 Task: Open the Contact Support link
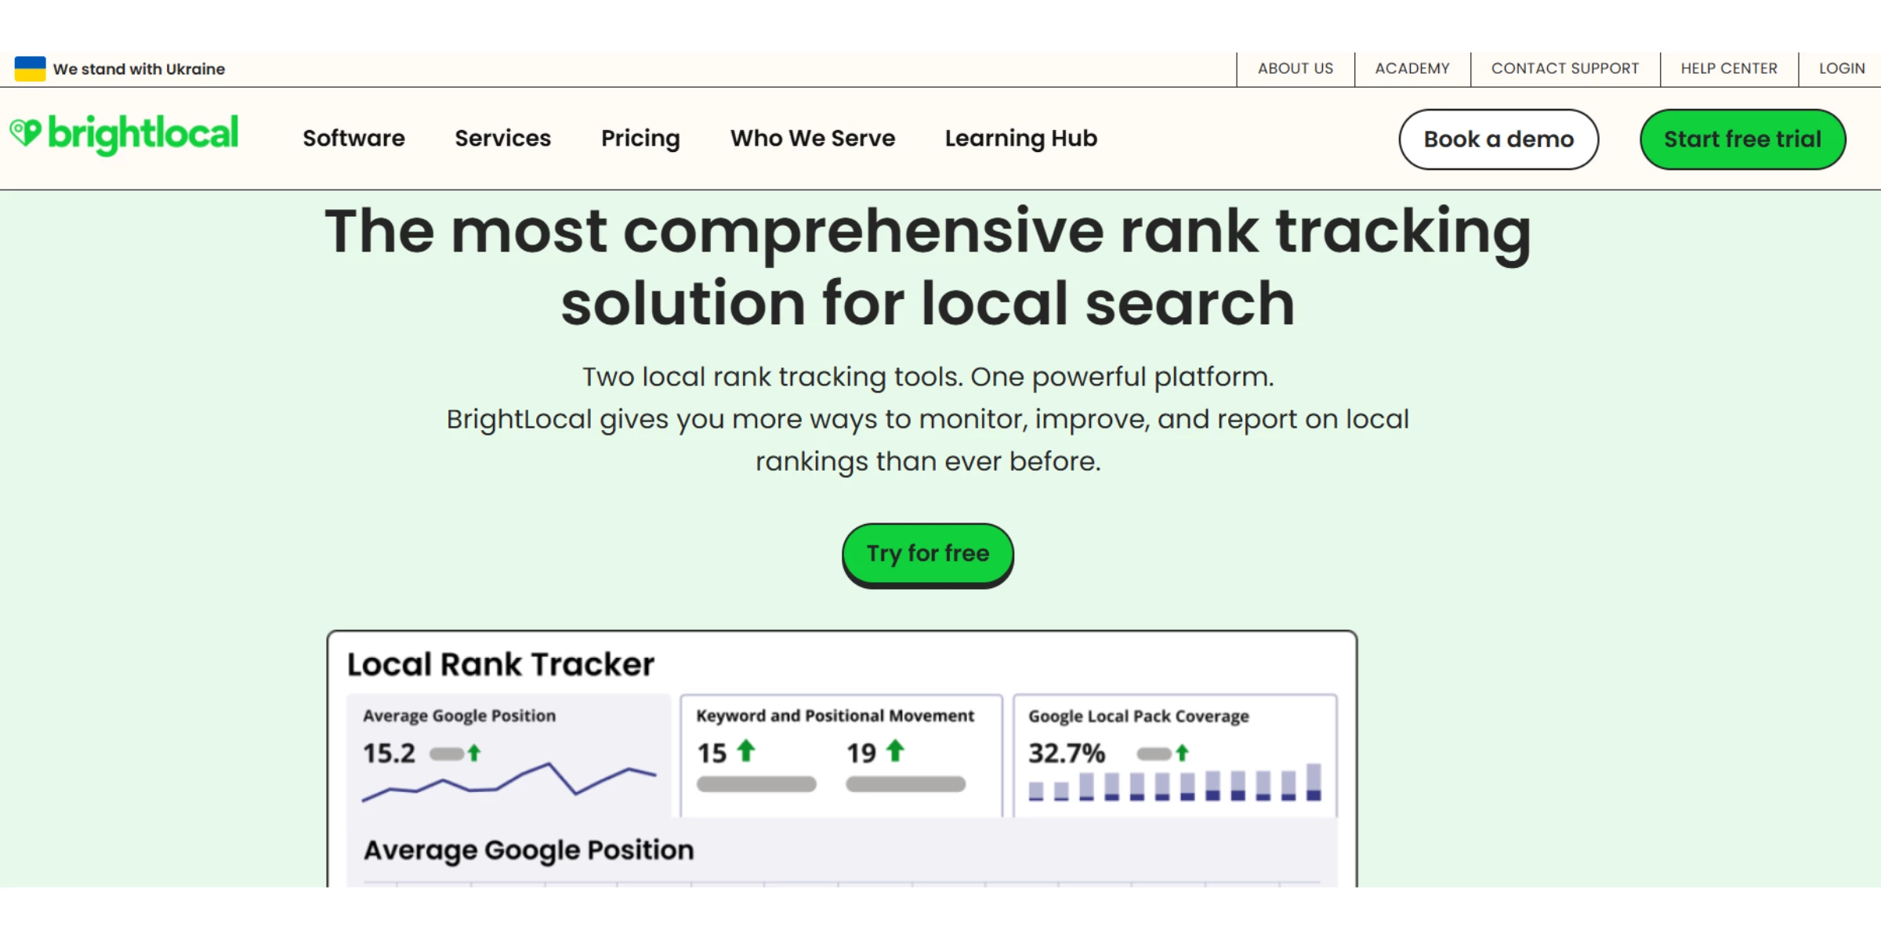pyautogui.click(x=1564, y=69)
